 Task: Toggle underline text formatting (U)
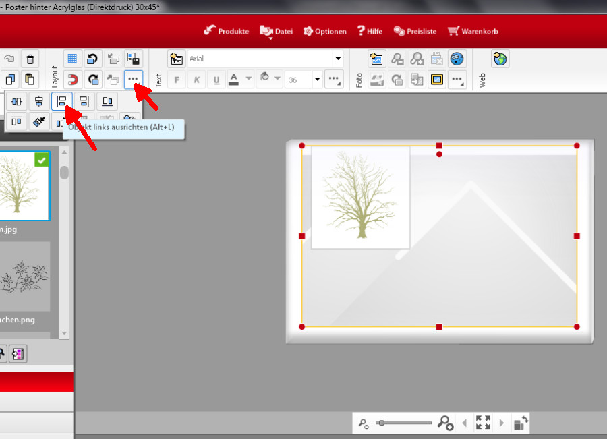(x=216, y=80)
